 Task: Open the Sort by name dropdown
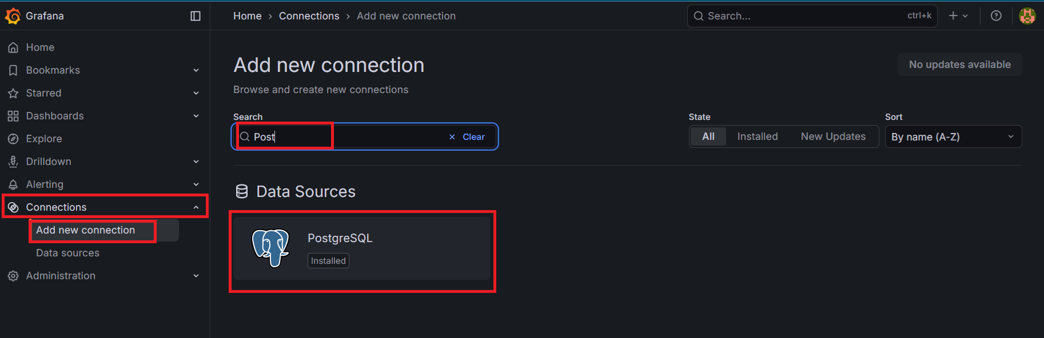(953, 137)
